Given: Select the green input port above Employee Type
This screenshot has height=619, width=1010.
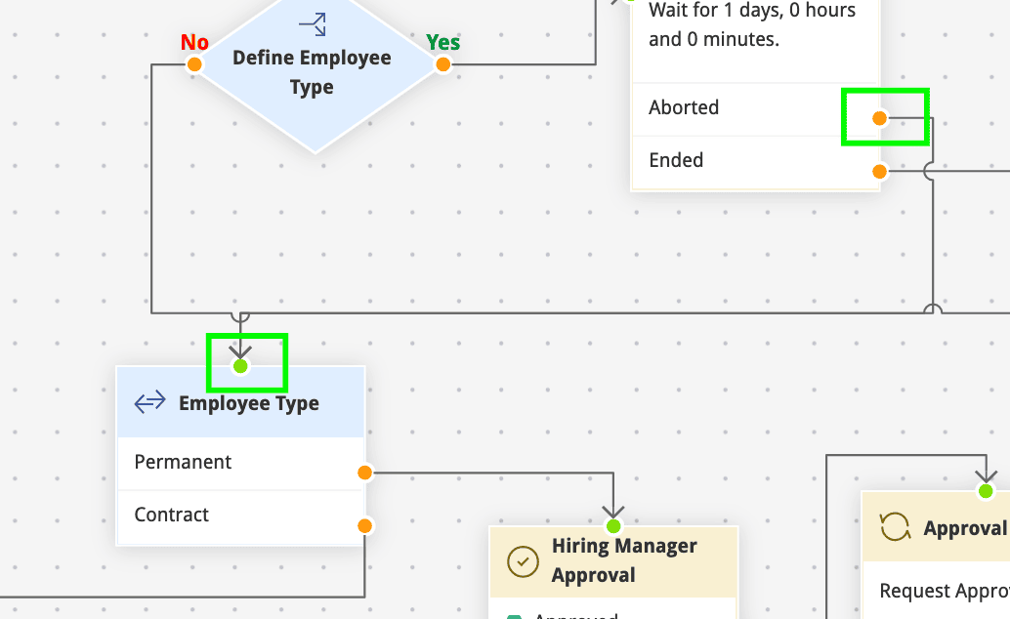Looking at the screenshot, I should pyautogui.click(x=241, y=366).
